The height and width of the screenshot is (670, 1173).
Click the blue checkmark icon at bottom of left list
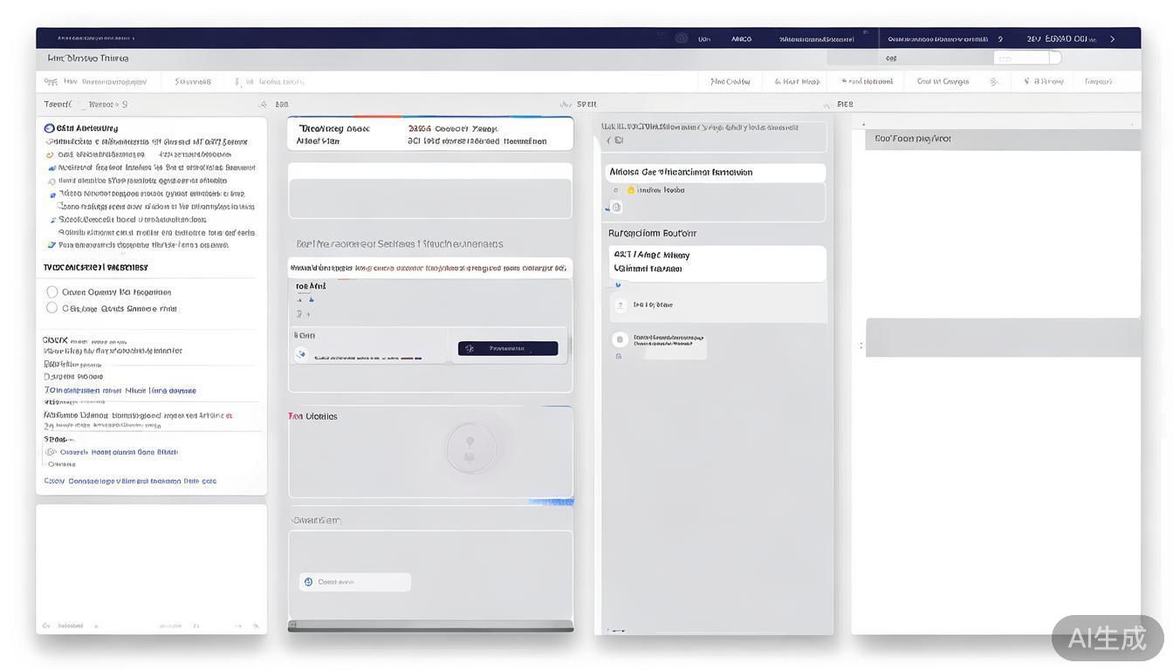pos(51,245)
